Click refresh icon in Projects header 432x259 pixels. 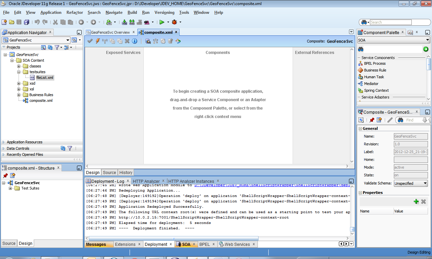(x=50, y=48)
